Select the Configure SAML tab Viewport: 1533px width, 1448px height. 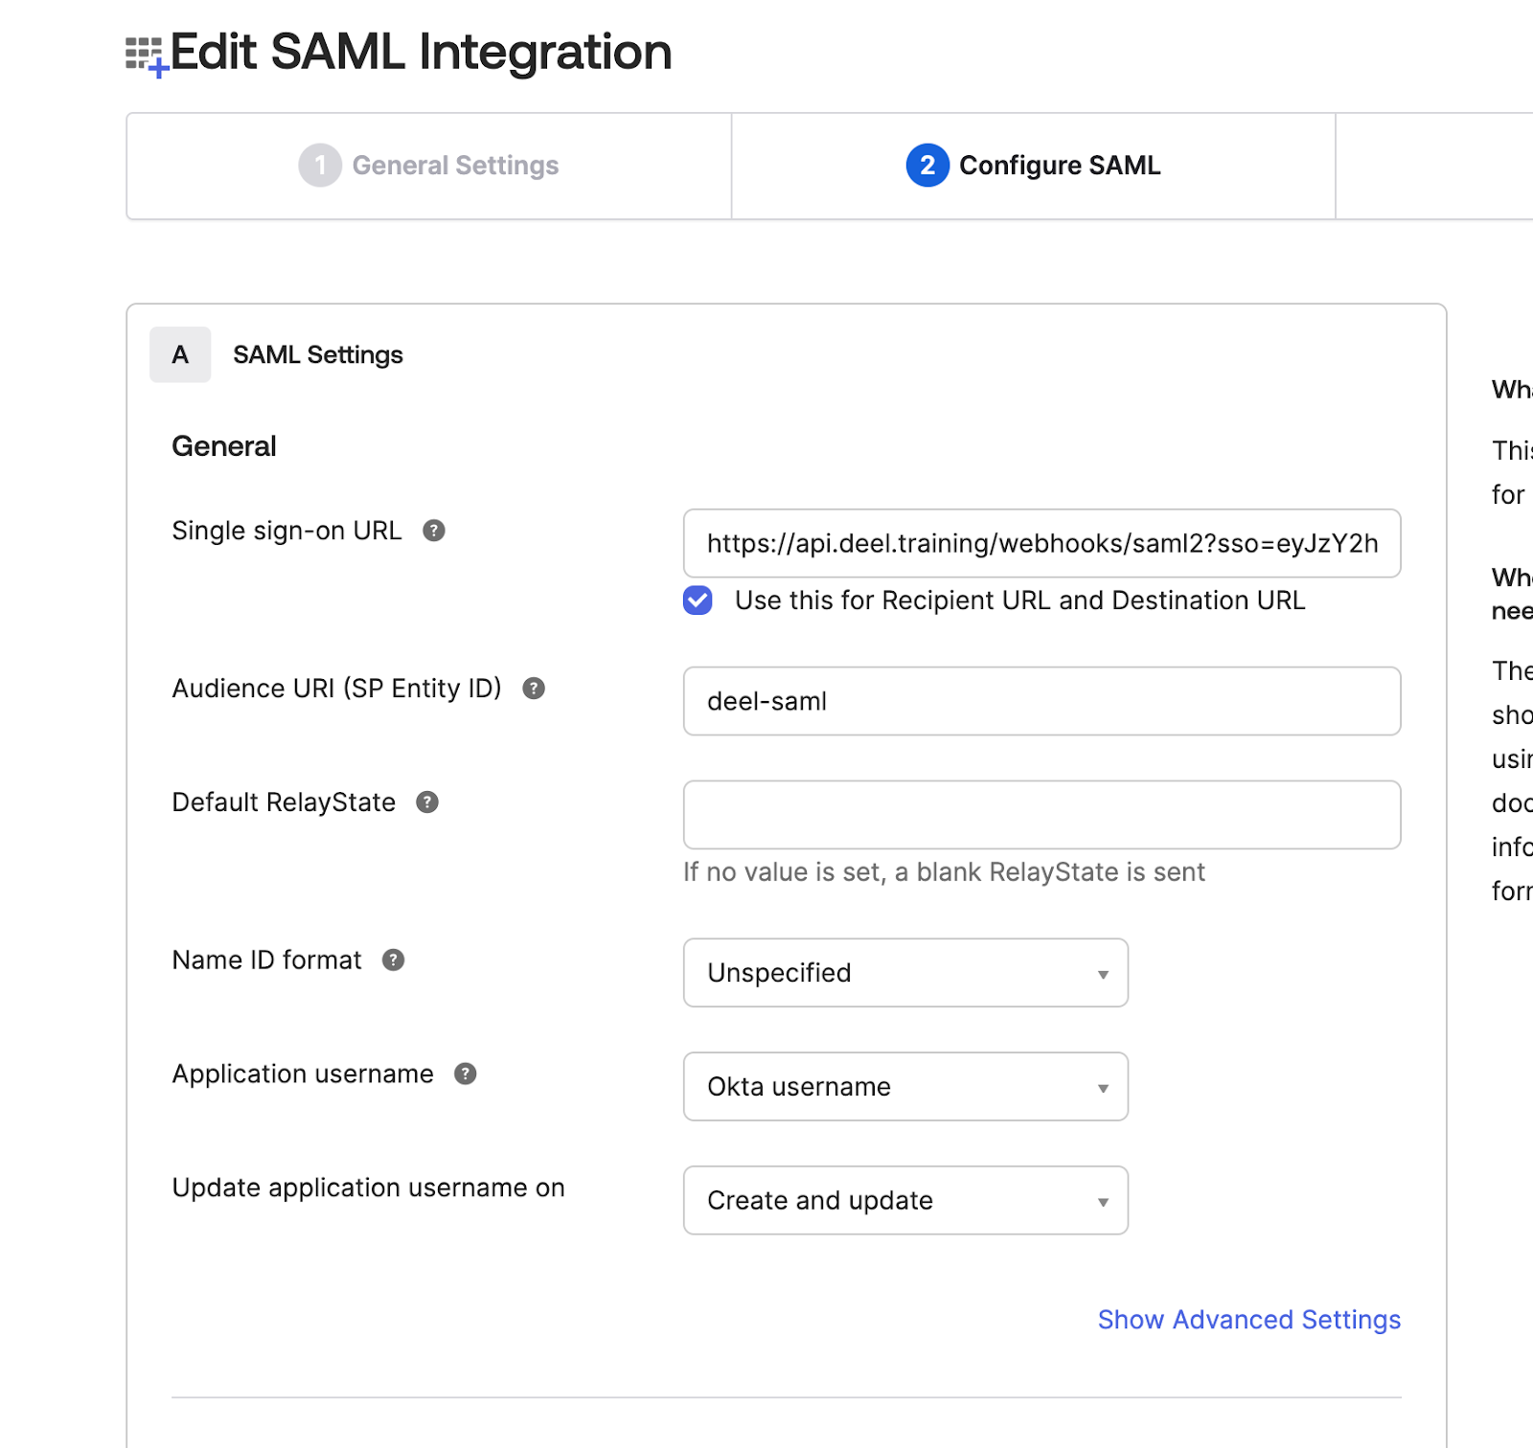[x=1034, y=167]
